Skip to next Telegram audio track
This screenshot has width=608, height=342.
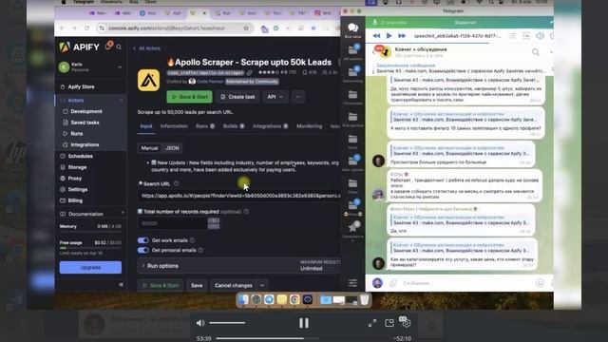coord(402,36)
